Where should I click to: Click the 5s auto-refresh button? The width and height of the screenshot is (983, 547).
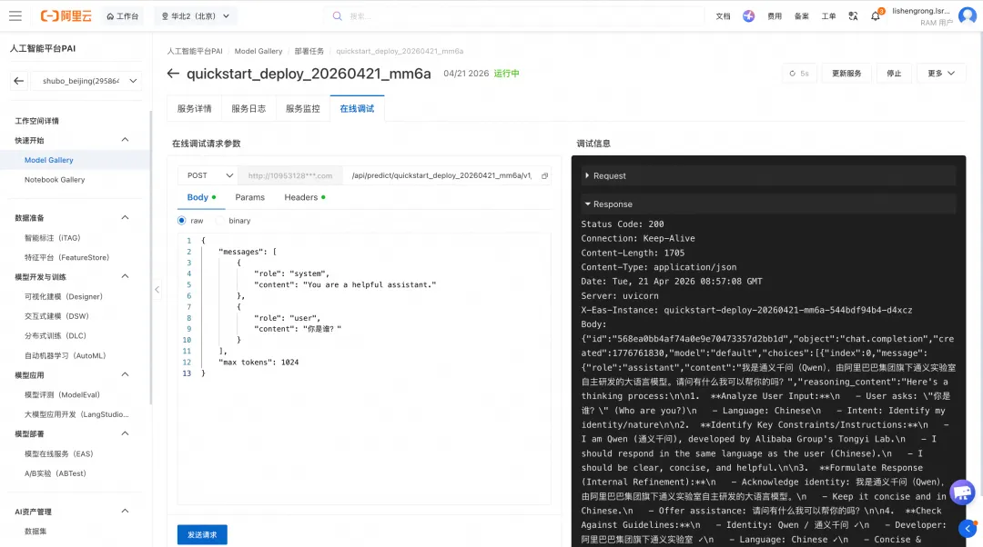[799, 74]
